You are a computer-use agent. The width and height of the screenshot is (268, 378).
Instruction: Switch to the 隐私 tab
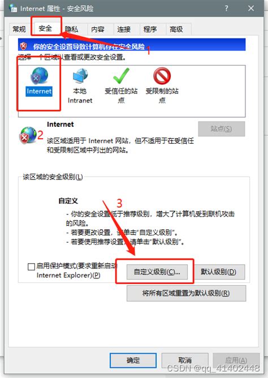click(x=72, y=29)
